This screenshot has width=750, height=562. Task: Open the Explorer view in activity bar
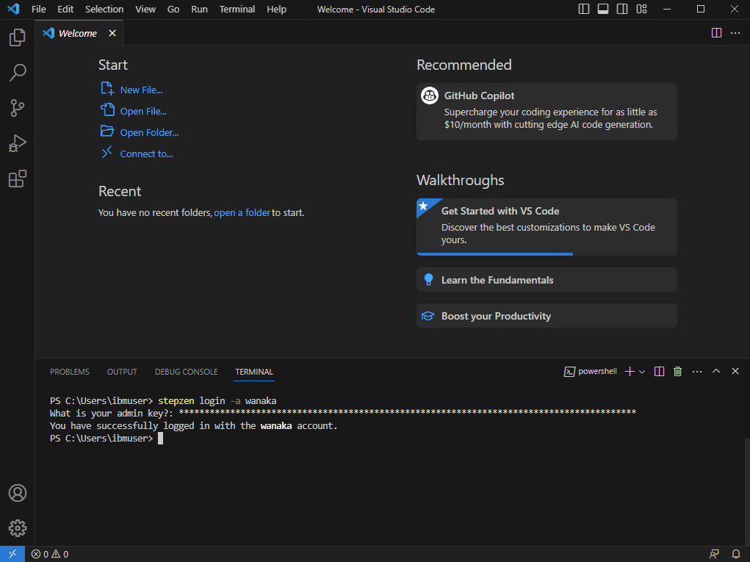pyautogui.click(x=18, y=38)
